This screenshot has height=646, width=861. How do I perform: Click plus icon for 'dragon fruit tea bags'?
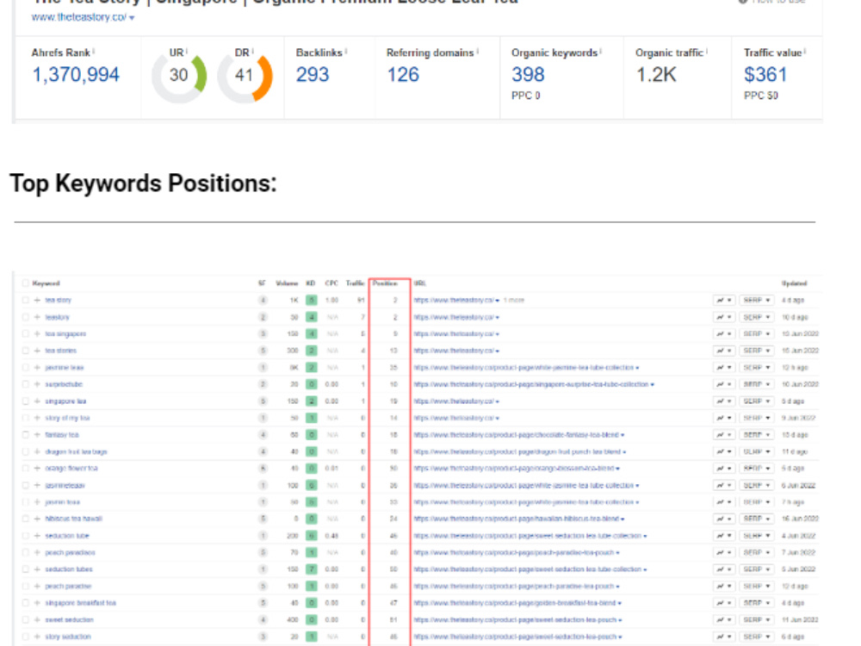[x=37, y=451]
